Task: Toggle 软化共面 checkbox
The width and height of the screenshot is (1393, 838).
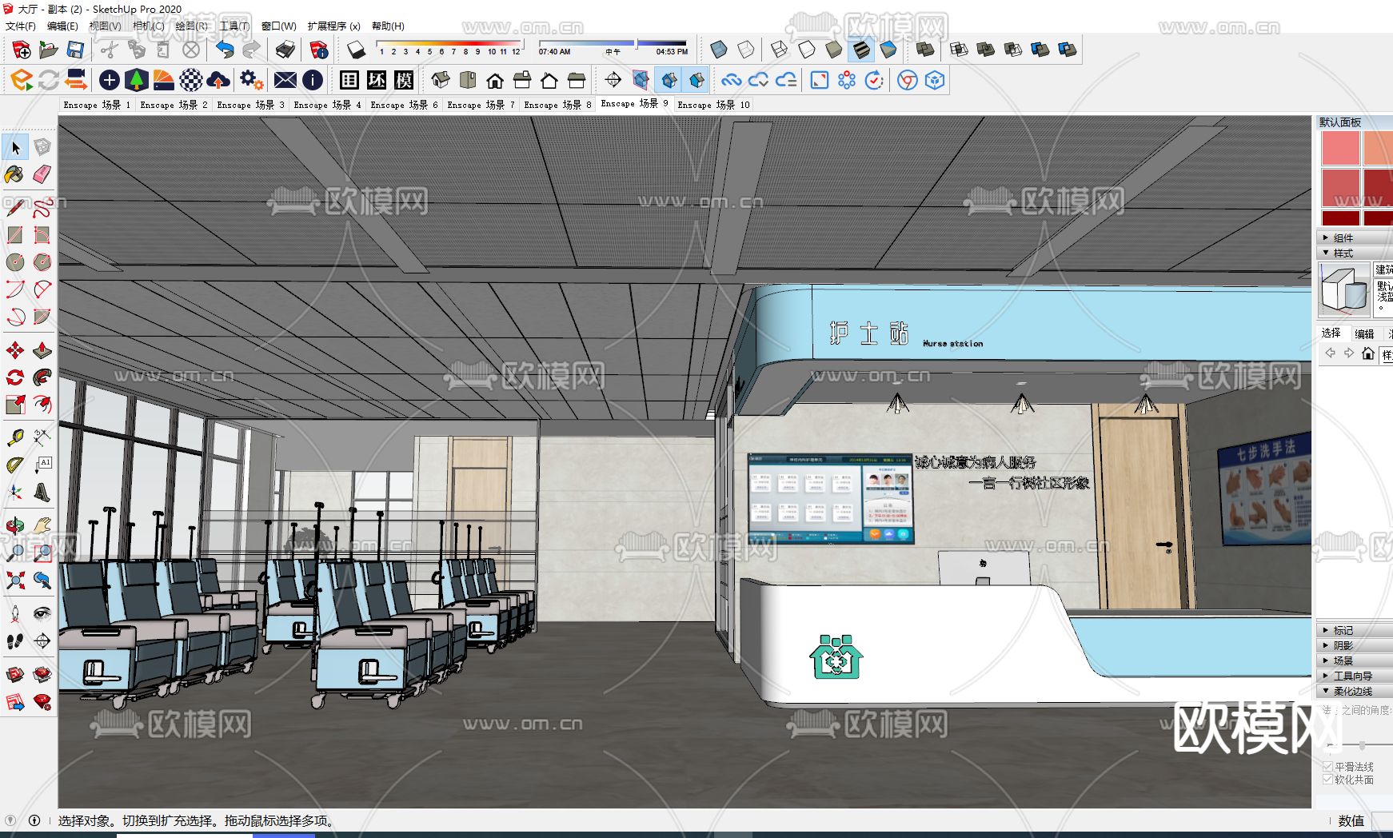Action: [x=1327, y=779]
